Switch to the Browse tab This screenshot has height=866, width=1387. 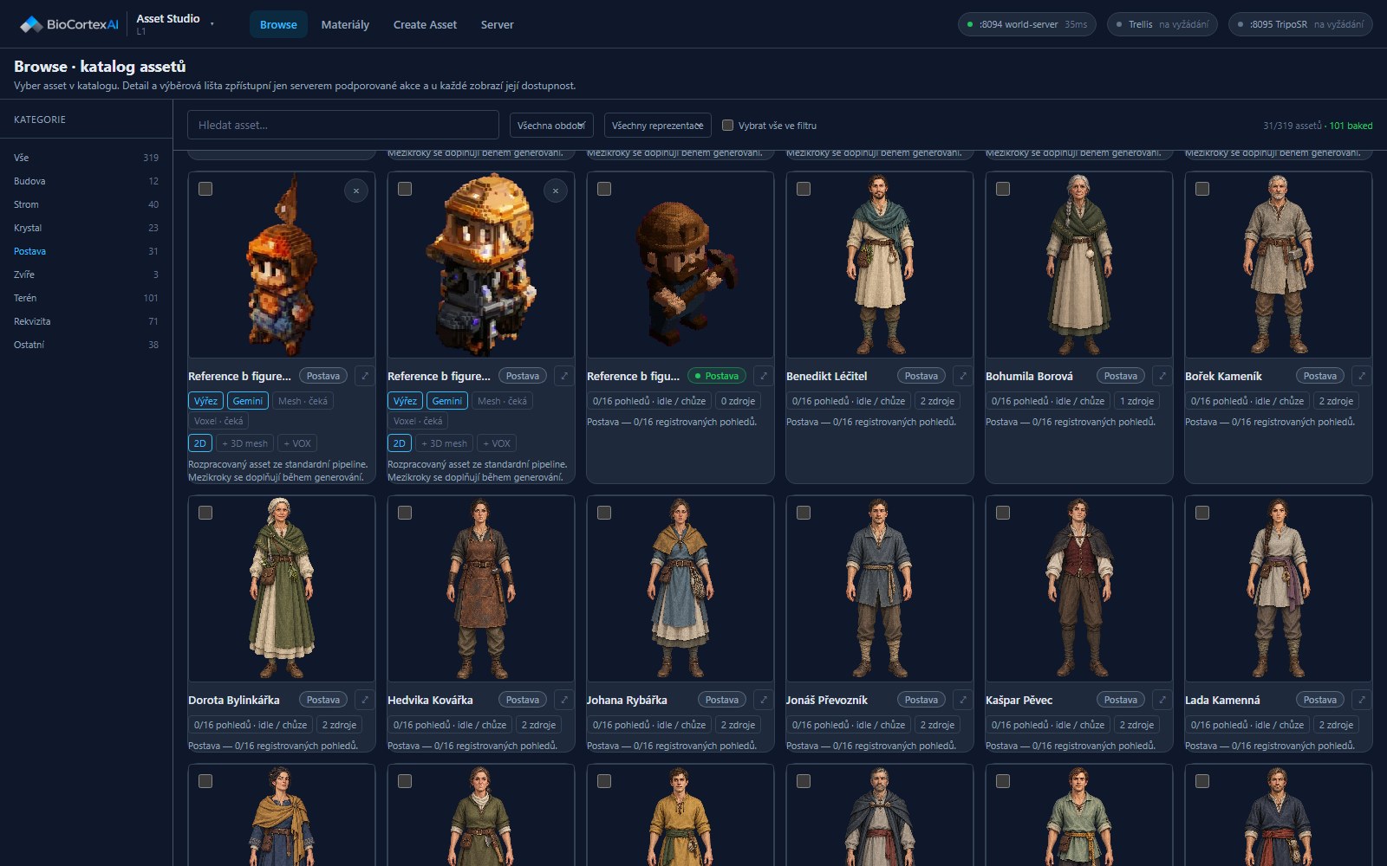coord(278,24)
